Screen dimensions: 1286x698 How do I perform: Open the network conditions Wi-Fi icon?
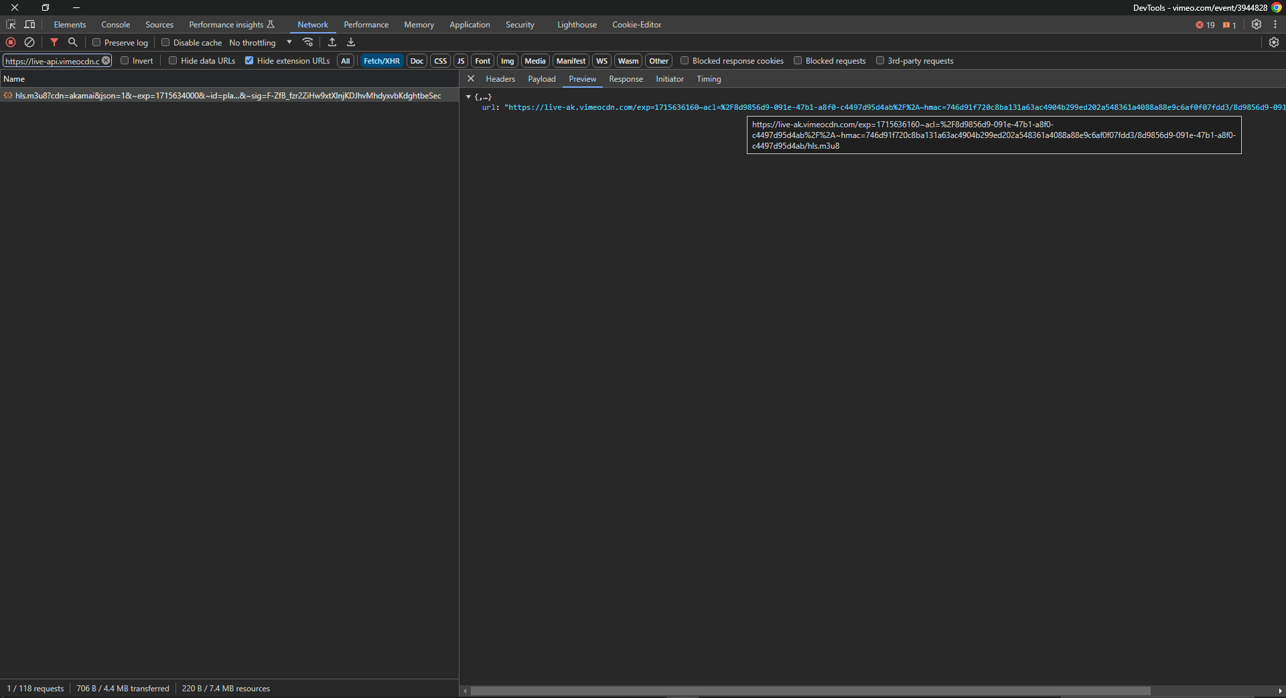[308, 42]
